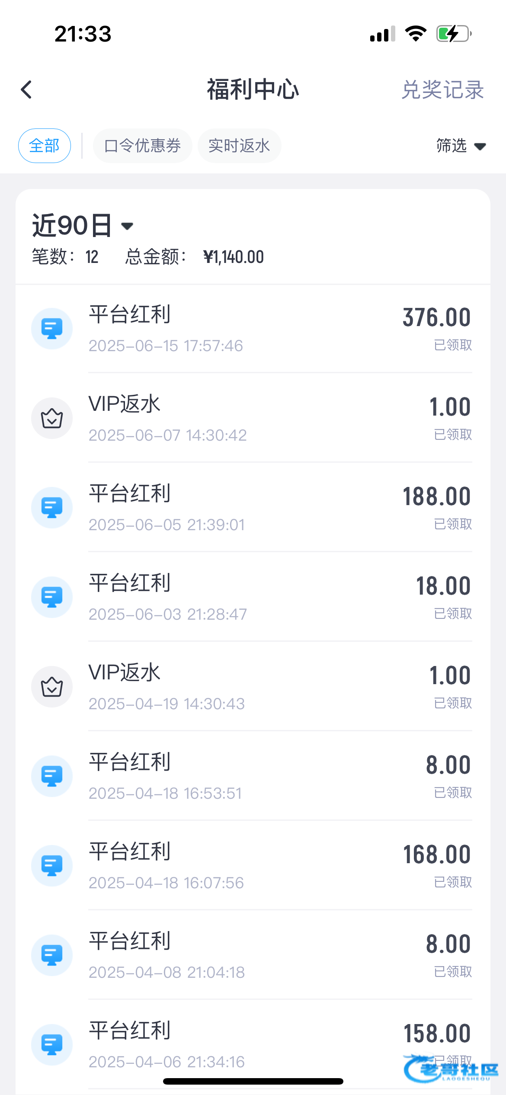506x1095 pixels.
Task: Select the 全部 filter chip
Action: 44,146
